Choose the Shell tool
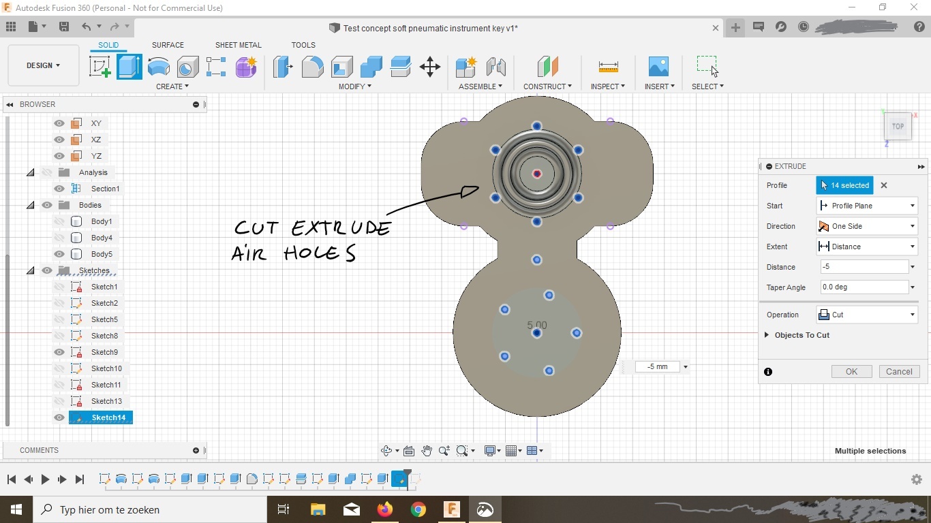Screen dimensions: 931x523 coord(342,67)
